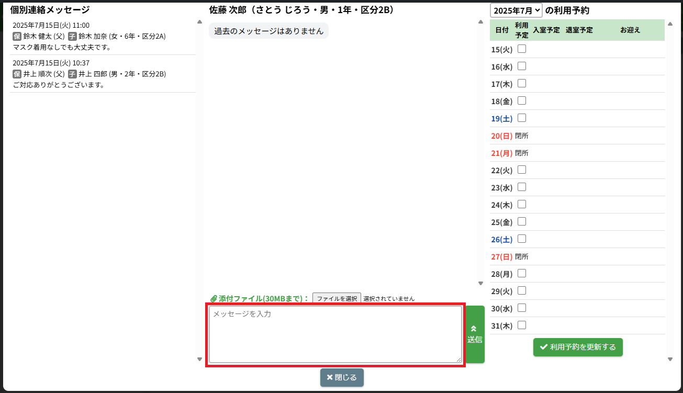Click the send button with double chevron
683x393 pixels.
(x=475, y=334)
